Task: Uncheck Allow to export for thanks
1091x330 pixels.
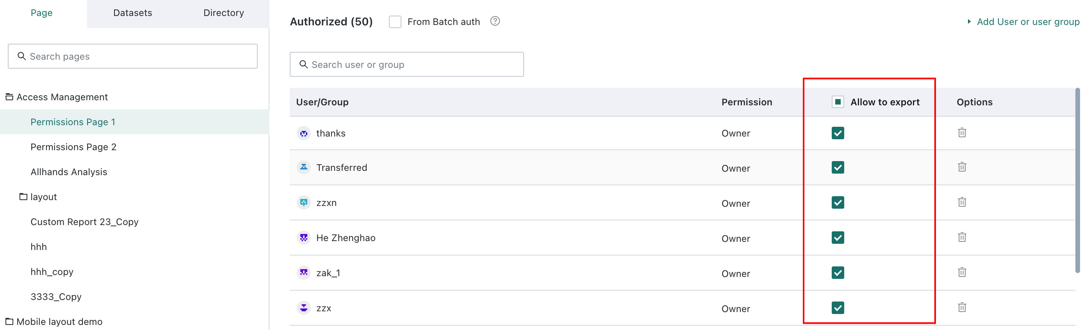Action: 837,133
